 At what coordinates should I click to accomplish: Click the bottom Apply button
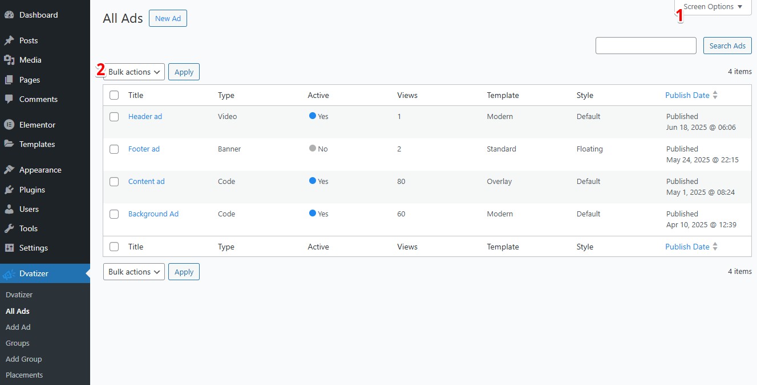[x=184, y=272]
